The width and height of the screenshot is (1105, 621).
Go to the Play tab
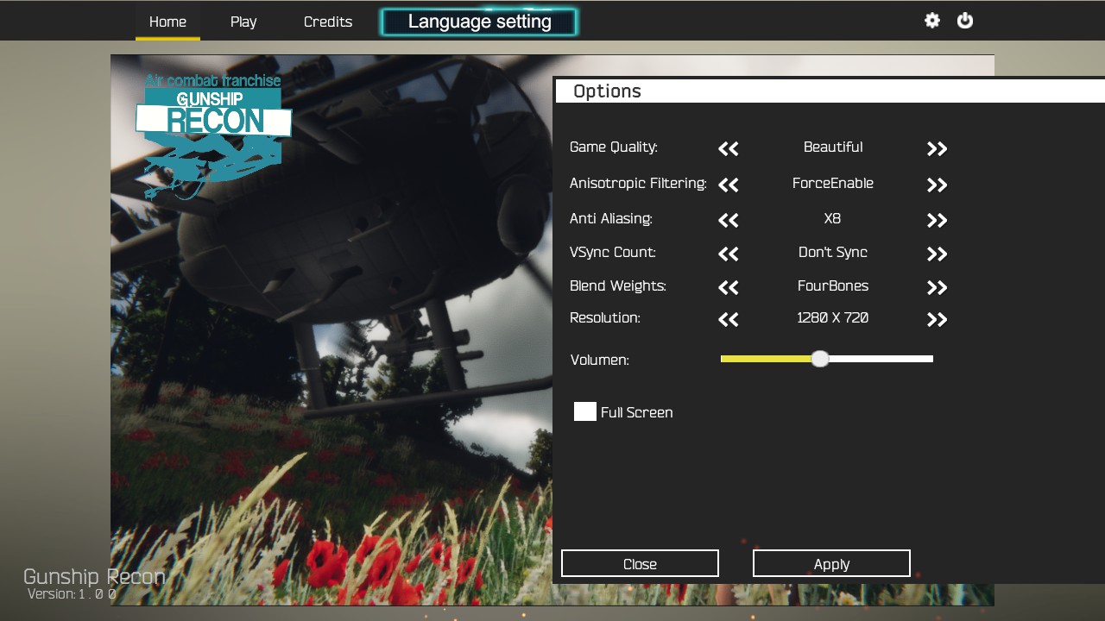(x=243, y=22)
